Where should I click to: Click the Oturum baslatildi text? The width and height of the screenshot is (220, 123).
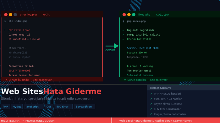pyautogui.click(x=139, y=39)
